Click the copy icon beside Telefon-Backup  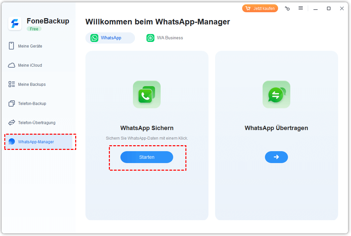12,103
